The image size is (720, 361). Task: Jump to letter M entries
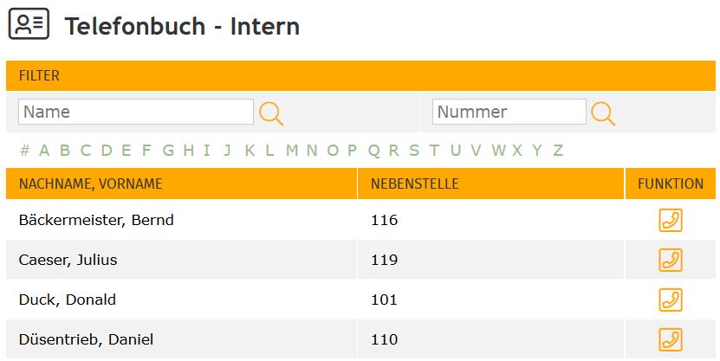pos(292,151)
